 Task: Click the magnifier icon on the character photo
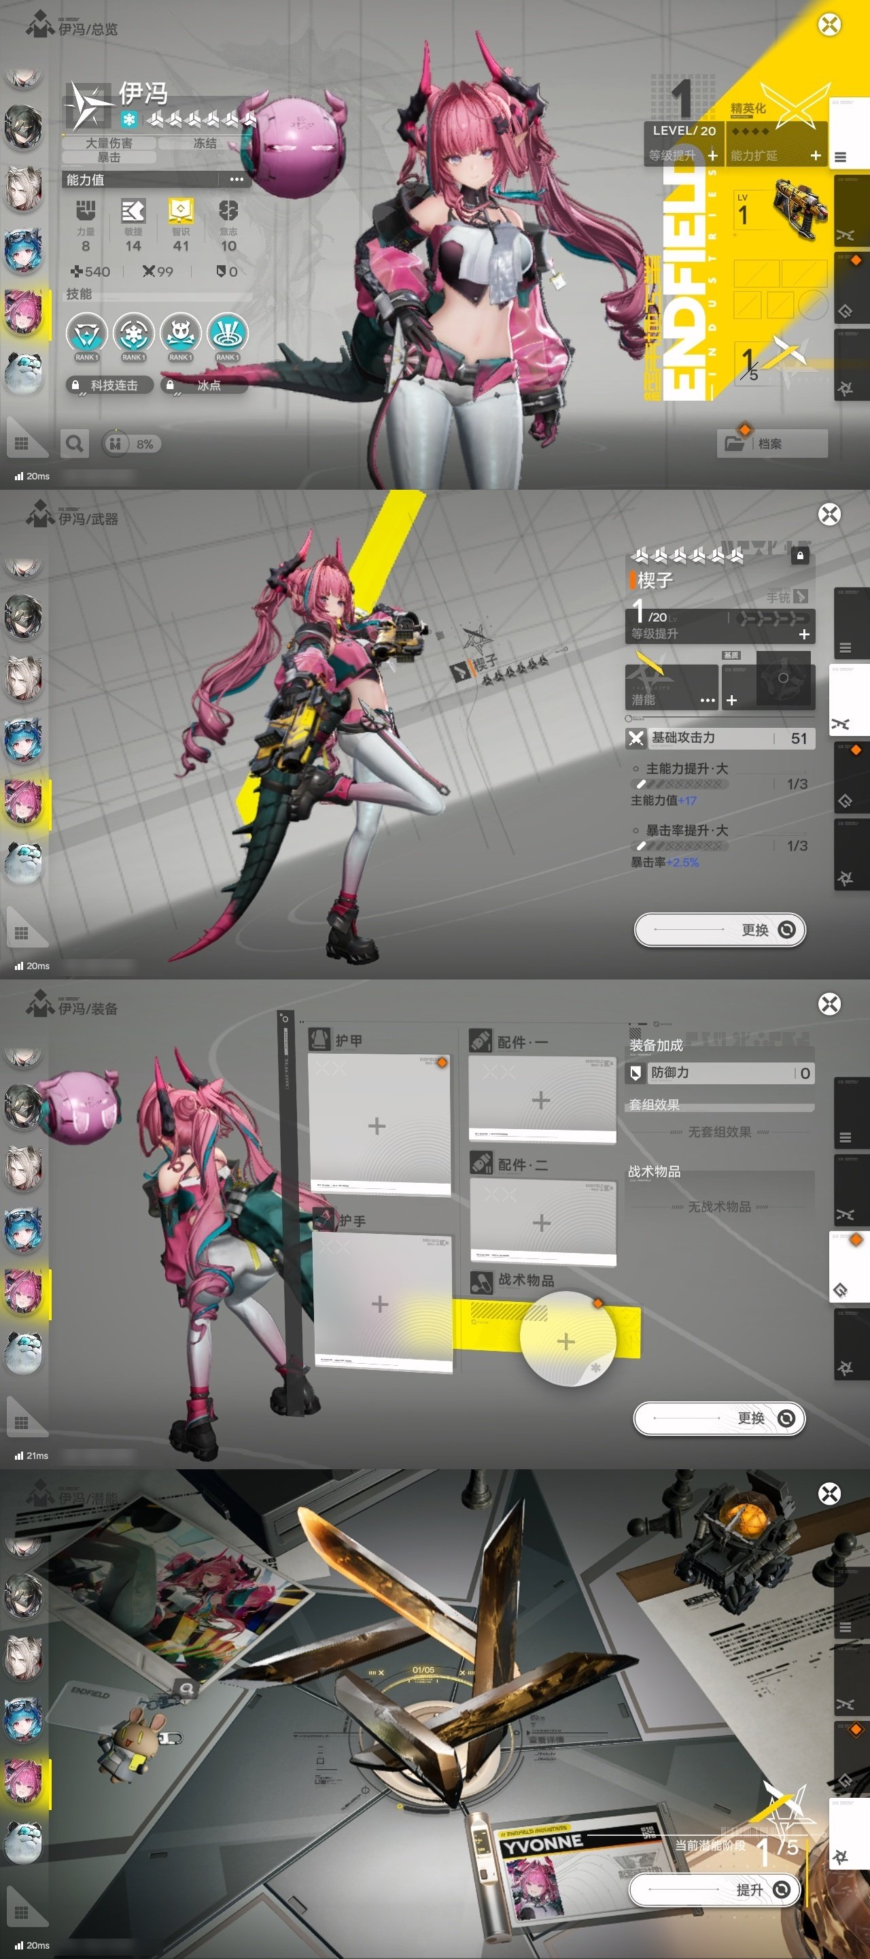point(186,1689)
